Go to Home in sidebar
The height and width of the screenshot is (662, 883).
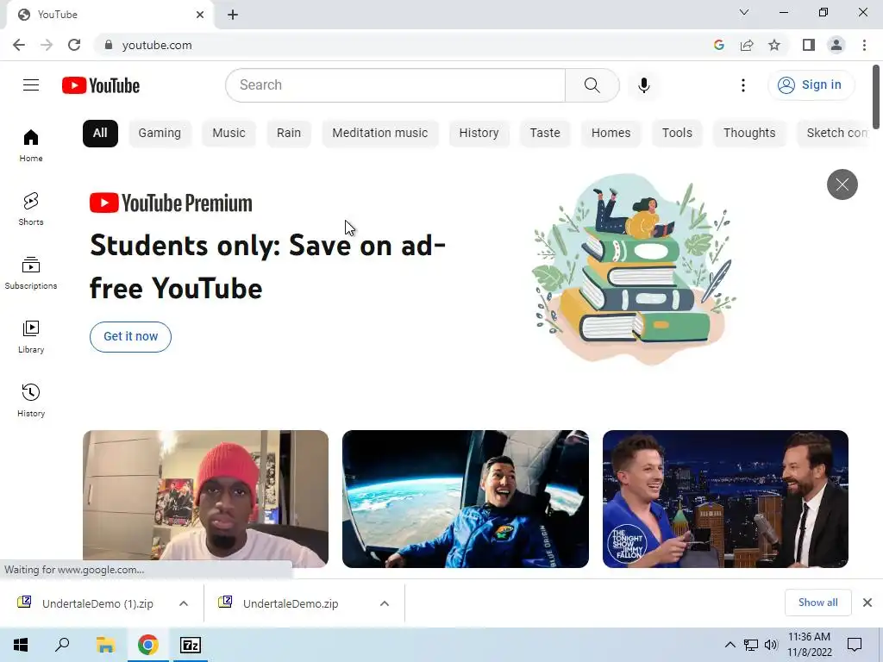(31, 146)
